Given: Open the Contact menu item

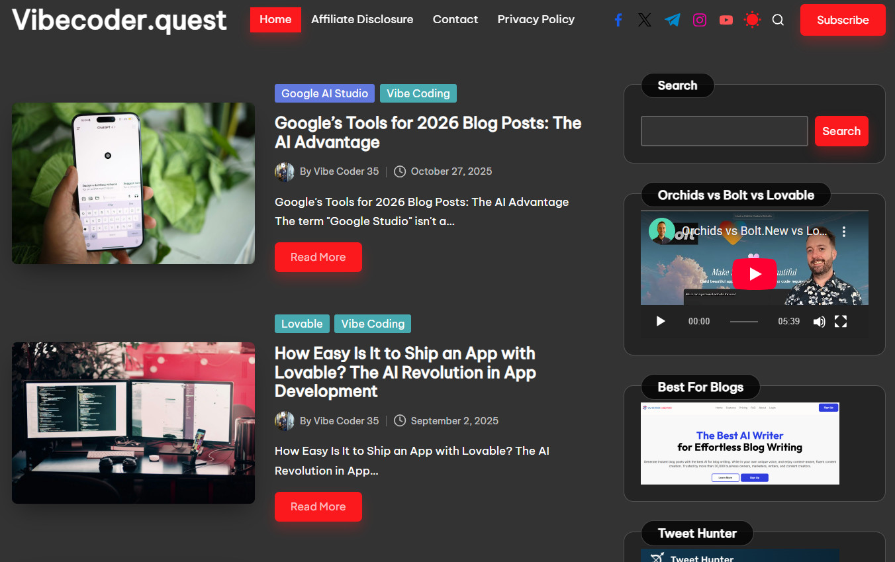Looking at the screenshot, I should click(455, 20).
